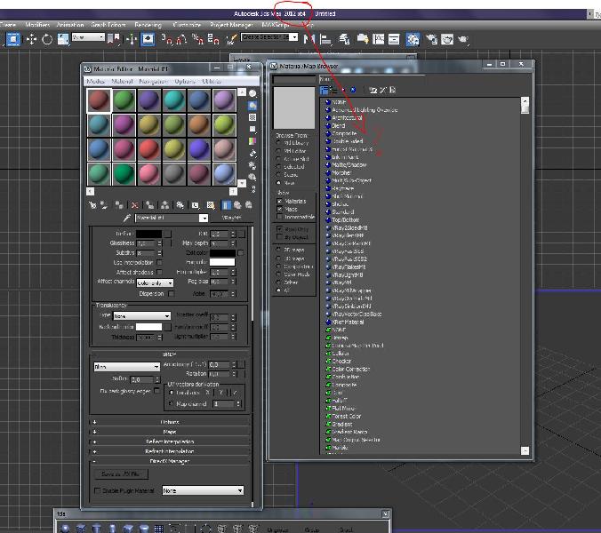Toggle the 3D Snaps icon
This screenshot has width=601, height=533.
(x=167, y=39)
